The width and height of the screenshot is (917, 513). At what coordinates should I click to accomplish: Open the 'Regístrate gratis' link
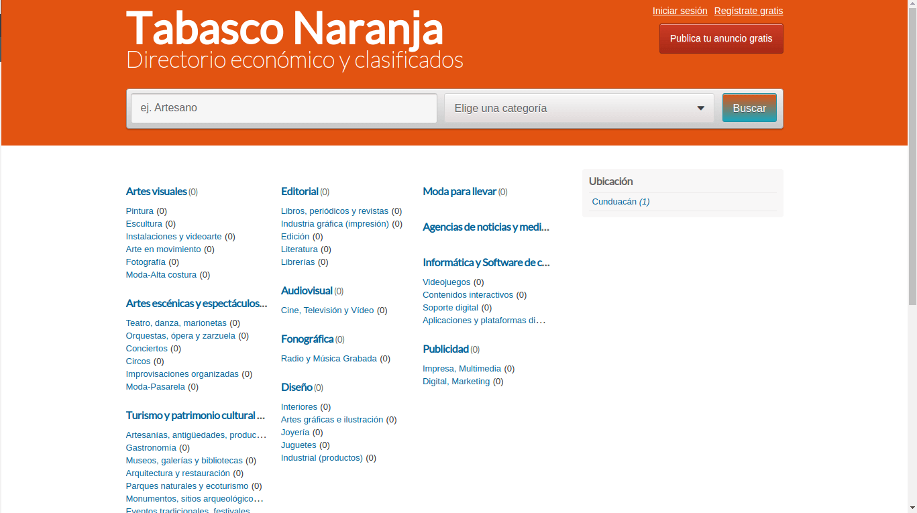click(748, 11)
